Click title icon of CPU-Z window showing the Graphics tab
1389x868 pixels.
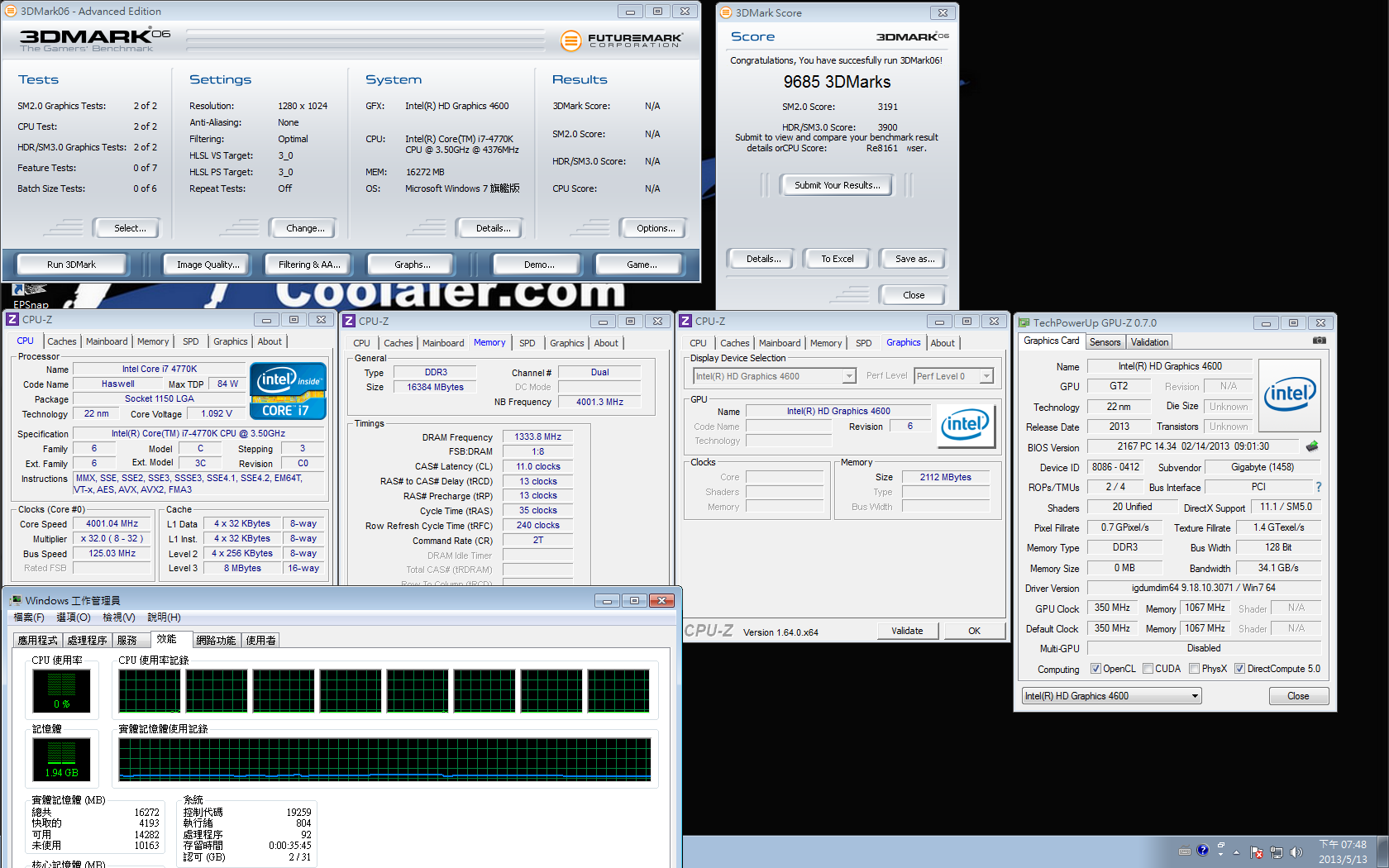coord(685,321)
